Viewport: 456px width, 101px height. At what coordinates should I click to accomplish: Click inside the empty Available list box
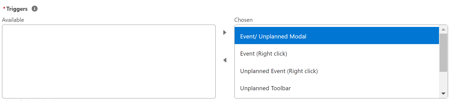109,62
